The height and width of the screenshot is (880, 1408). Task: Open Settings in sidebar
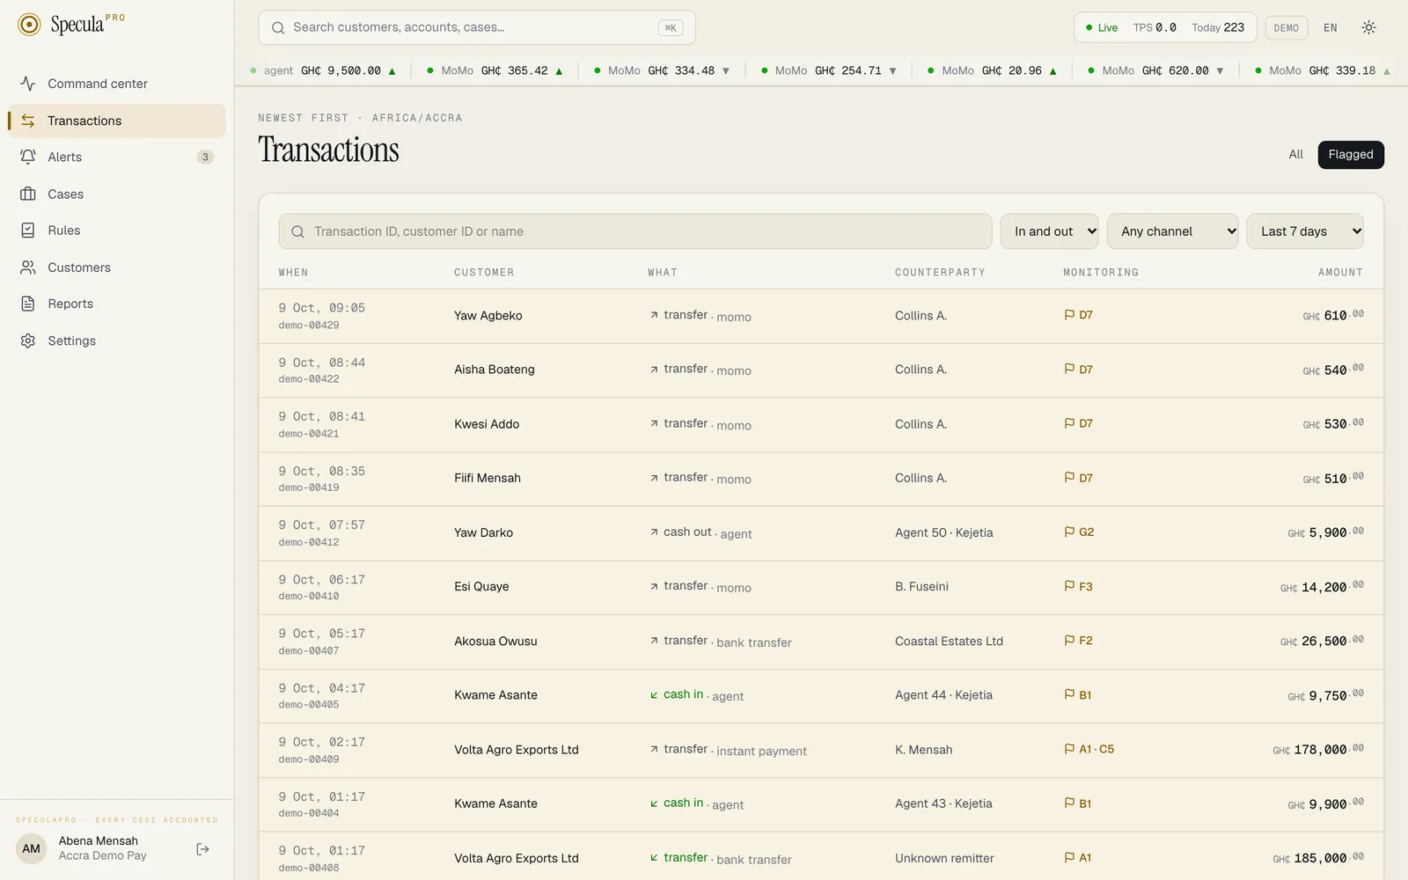pyautogui.click(x=117, y=341)
